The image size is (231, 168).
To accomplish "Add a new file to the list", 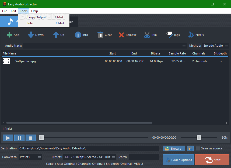I will pyautogui.click(x=13, y=35).
